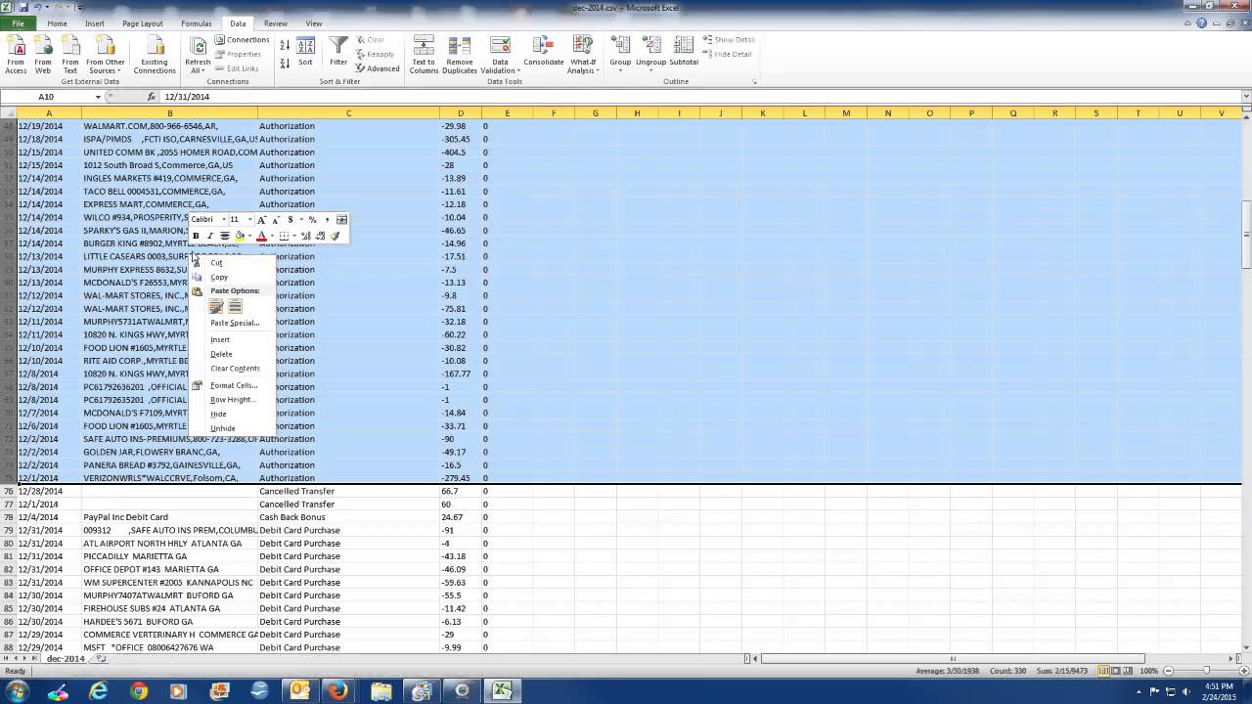Open the Page Layout ribbon tab
Image resolution: width=1252 pixels, height=704 pixels.
click(x=143, y=23)
